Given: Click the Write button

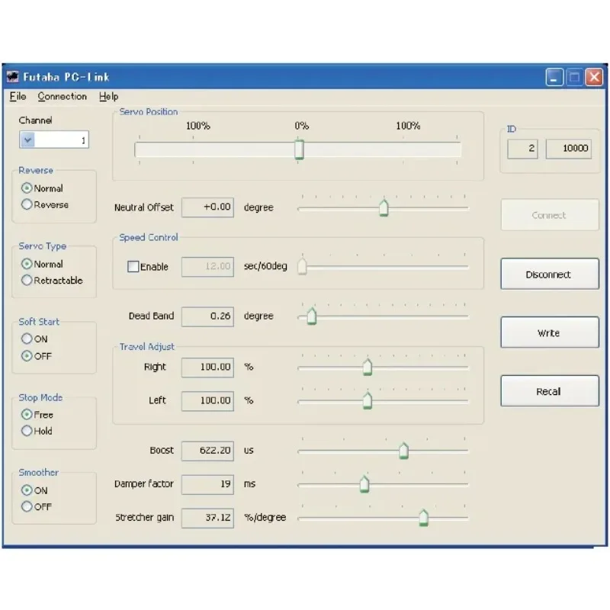Looking at the screenshot, I should [550, 332].
